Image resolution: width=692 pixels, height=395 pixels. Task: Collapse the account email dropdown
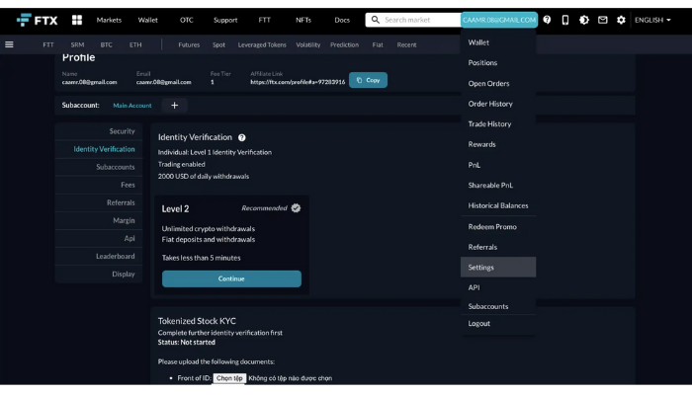499,20
